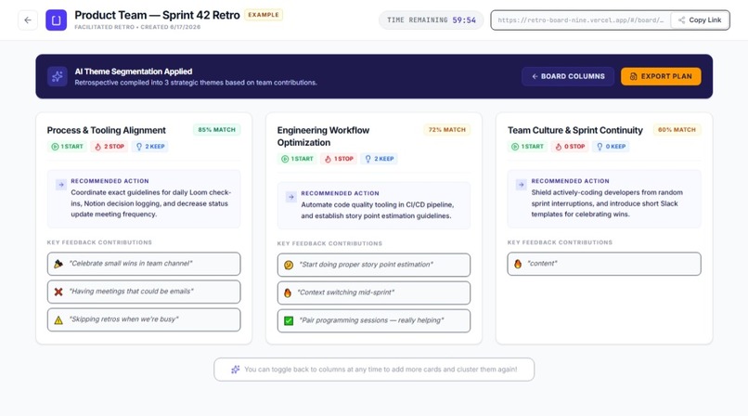748x416 pixels.
Task: Click the Engineering Workflow Optimization heading
Action: coord(323,136)
